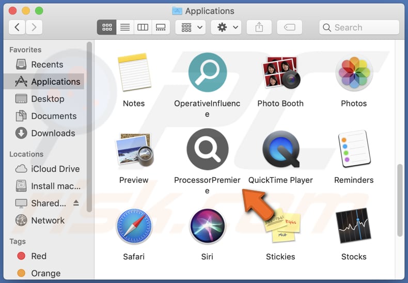Open Recents in the sidebar
The width and height of the screenshot is (408, 283).
click(44, 64)
